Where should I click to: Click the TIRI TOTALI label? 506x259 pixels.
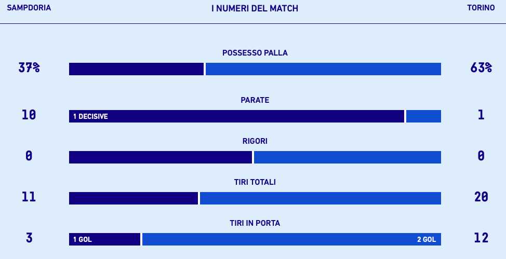(255, 182)
